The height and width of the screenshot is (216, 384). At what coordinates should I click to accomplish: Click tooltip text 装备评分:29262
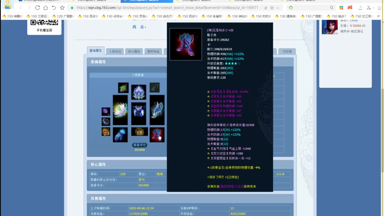[x=218, y=40]
